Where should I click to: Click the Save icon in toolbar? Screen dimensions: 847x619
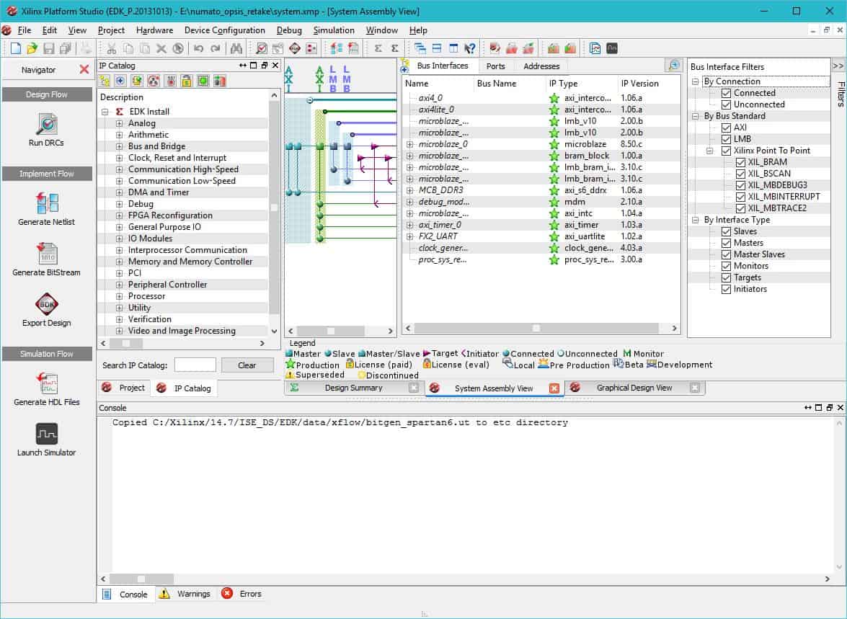point(49,48)
